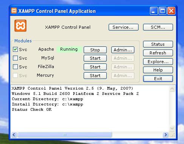184x144 pixels.
Task: Start the FileZilla module
Action: 95,67
